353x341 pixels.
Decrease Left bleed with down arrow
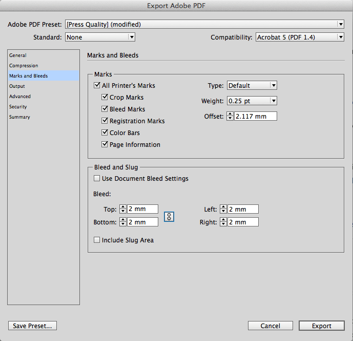(x=223, y=211)
